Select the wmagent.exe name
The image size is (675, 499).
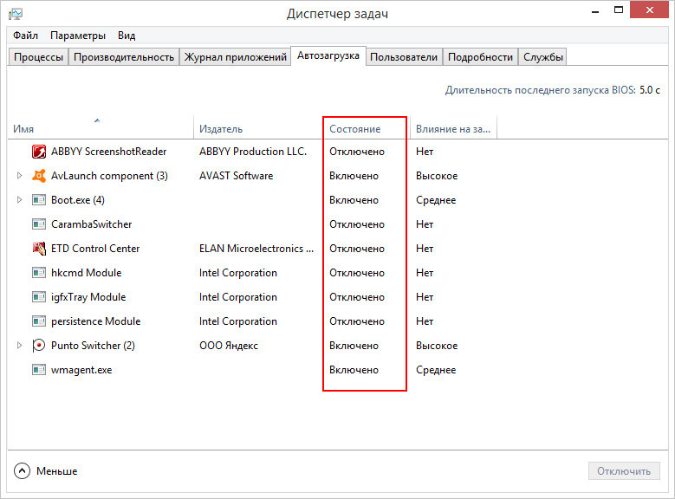81,370
